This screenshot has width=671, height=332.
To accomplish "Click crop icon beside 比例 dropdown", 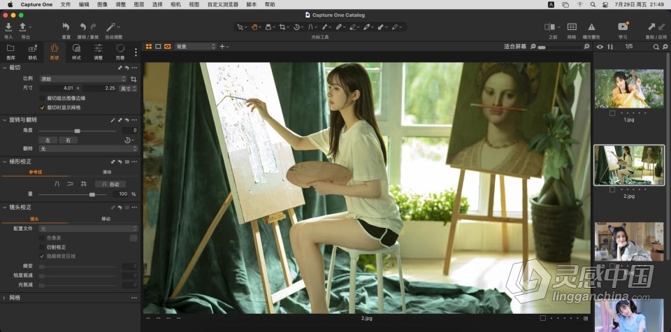I will coord(134,79).
